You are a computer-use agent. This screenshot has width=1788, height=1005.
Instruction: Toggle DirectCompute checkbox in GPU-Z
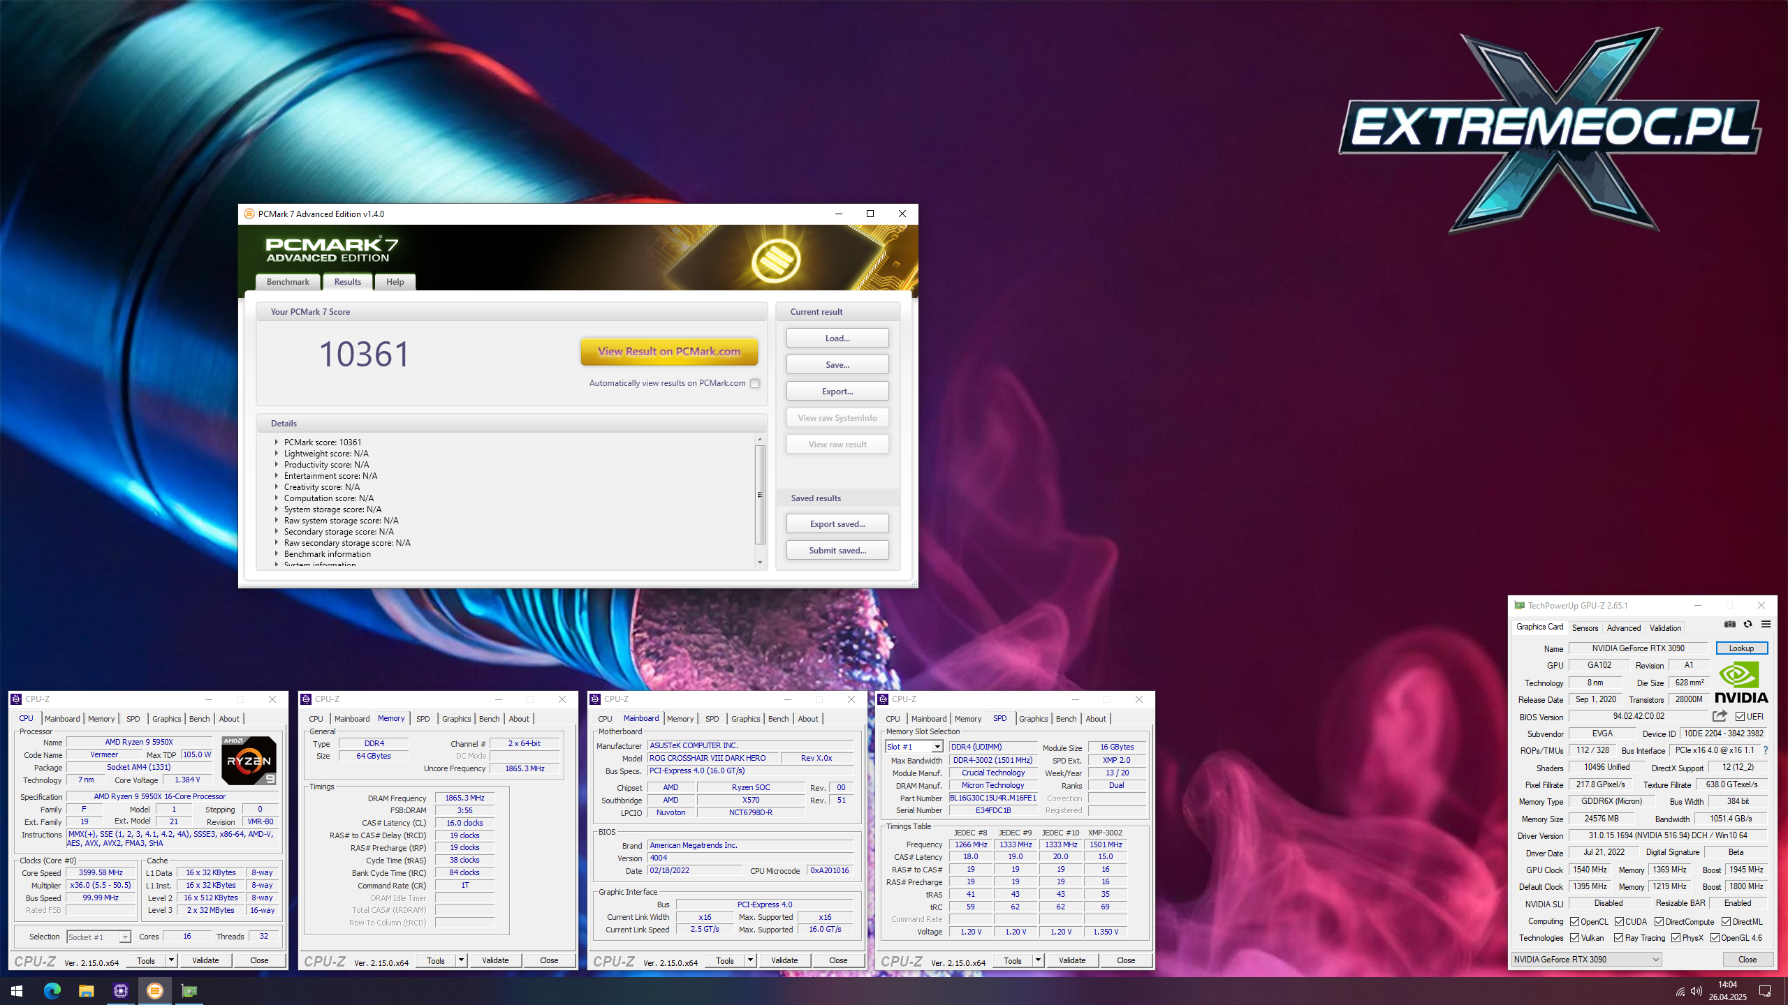[x=1659, y=922]
